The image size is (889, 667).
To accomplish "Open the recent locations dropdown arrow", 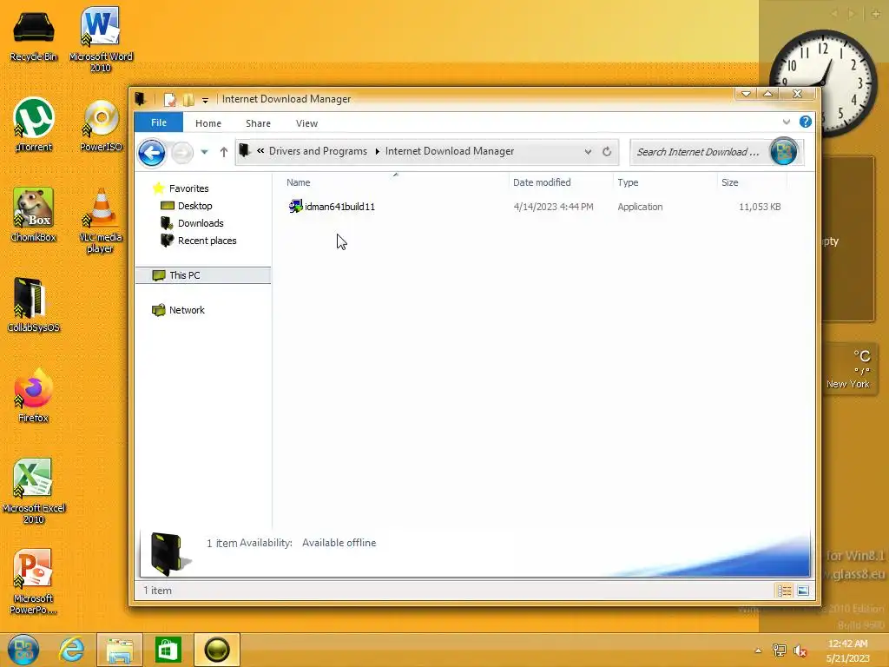I will pyautogui.click(x=205, y=152).
